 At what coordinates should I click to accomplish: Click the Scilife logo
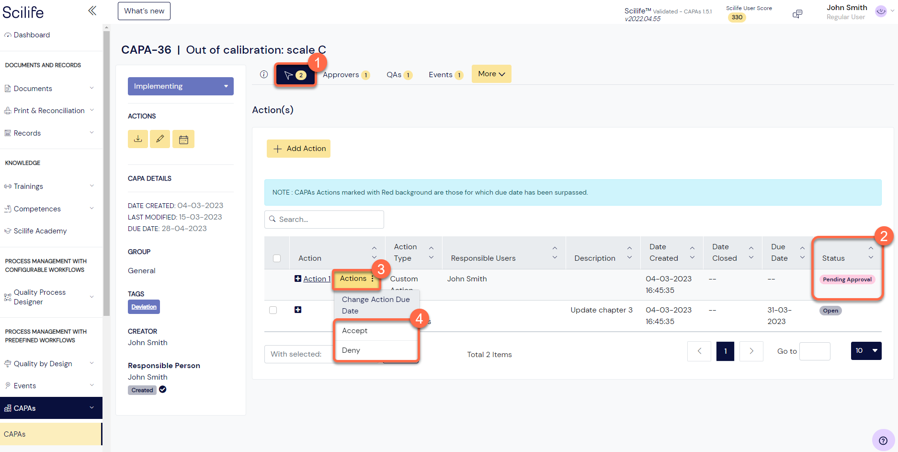[x=23, y=12]
